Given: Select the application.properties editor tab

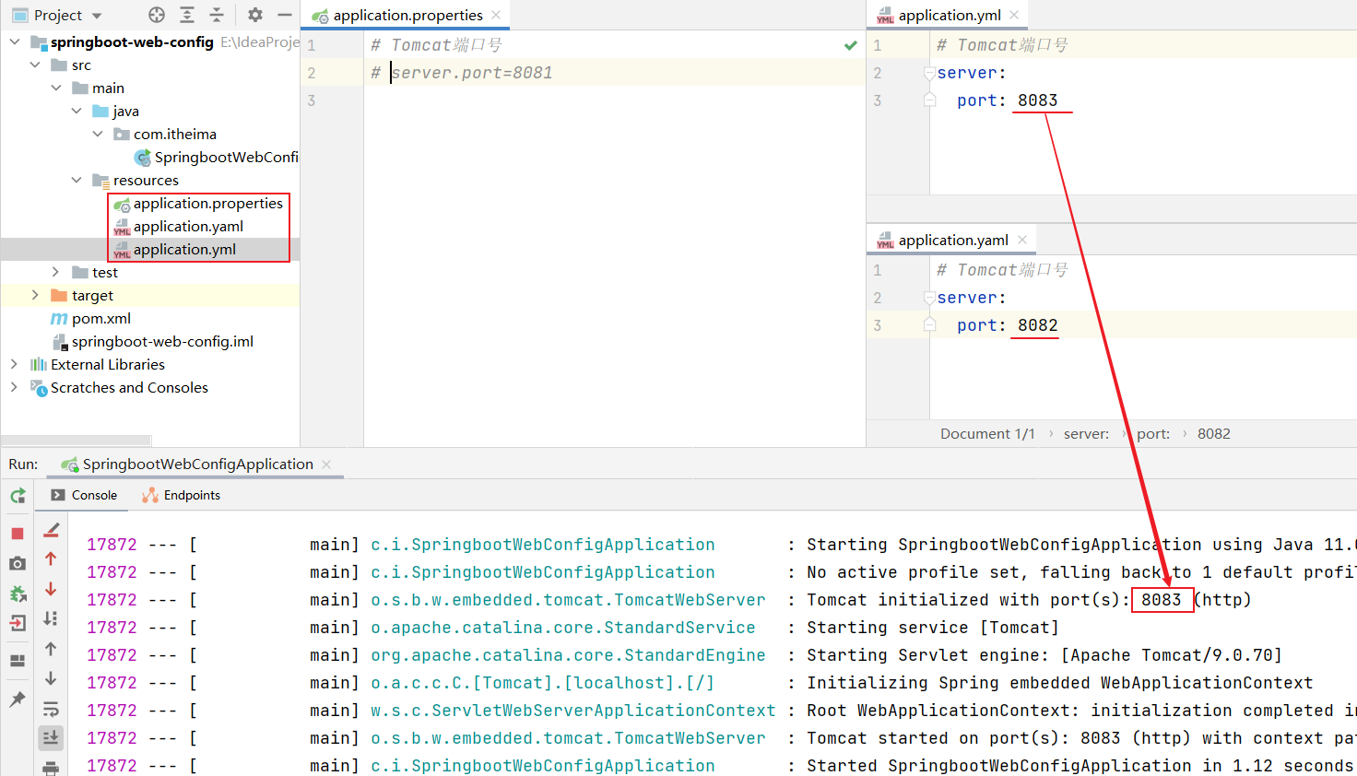Looking at the screenshot, I should [407, 15].
